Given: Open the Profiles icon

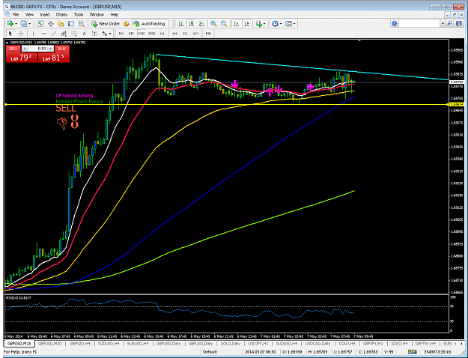Looking at the screenshot, I should click(23, 23).
